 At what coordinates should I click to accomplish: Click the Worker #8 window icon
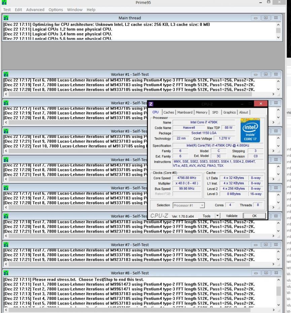[6, 273]
